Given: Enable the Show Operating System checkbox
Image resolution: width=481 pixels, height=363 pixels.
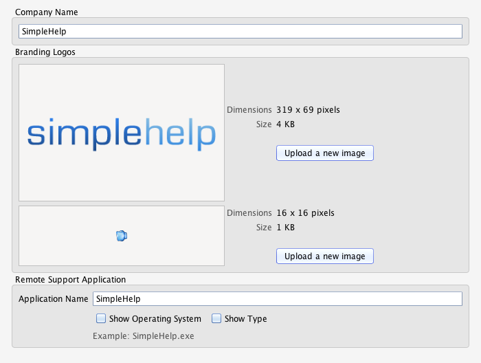Looking at the screenshot, I should (x=101, y=318).
